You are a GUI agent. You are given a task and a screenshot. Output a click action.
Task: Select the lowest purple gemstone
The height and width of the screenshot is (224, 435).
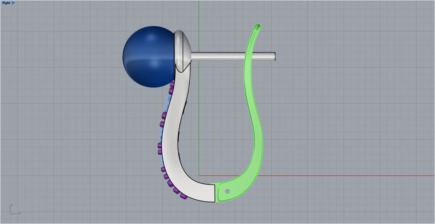click(183, 197)
